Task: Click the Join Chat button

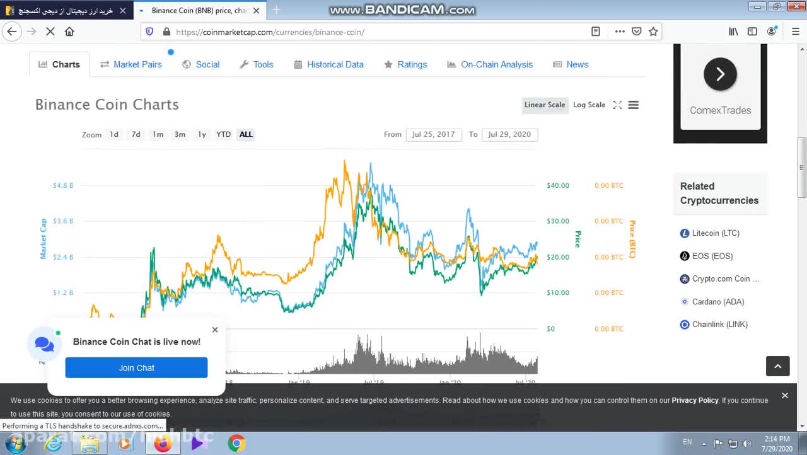Action: pyautogui.click(x=136, y=368)
